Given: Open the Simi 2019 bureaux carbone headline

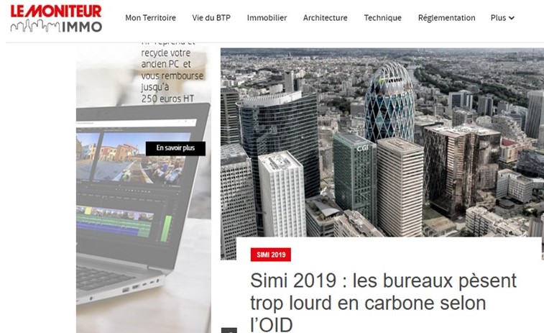Looking at the screenshot, I should point(383,302).
